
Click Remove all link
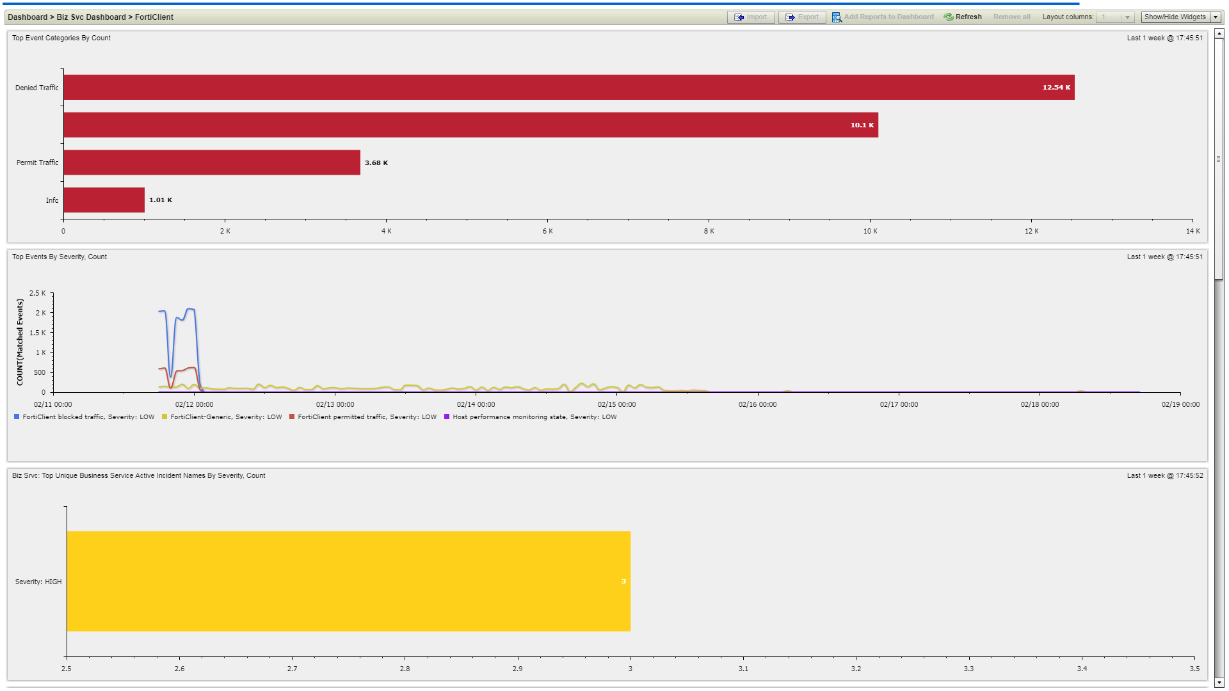(x=1011, y=17)
